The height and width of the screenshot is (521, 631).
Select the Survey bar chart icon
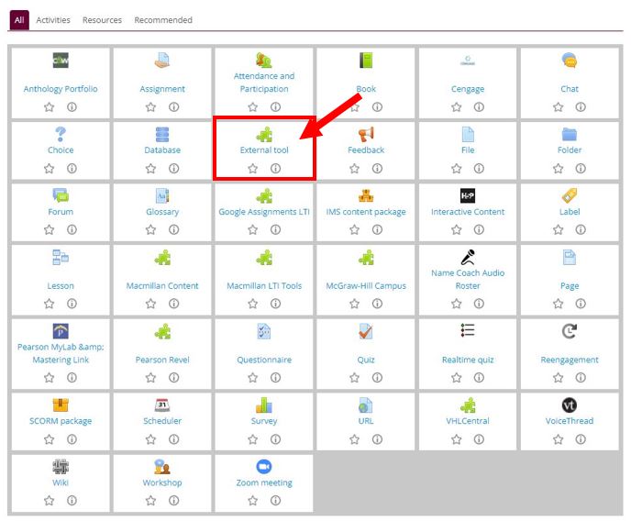click(x=264, y=405)
